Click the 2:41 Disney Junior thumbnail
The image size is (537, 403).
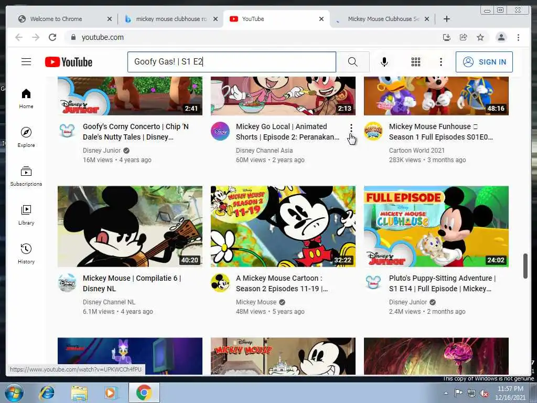(x=130, y=96)
